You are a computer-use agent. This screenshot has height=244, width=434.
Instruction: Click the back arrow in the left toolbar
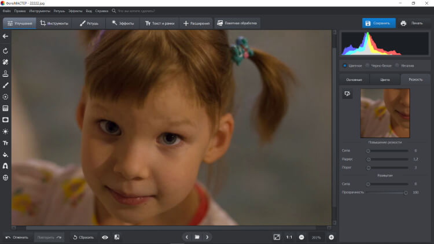coord(5,36)
